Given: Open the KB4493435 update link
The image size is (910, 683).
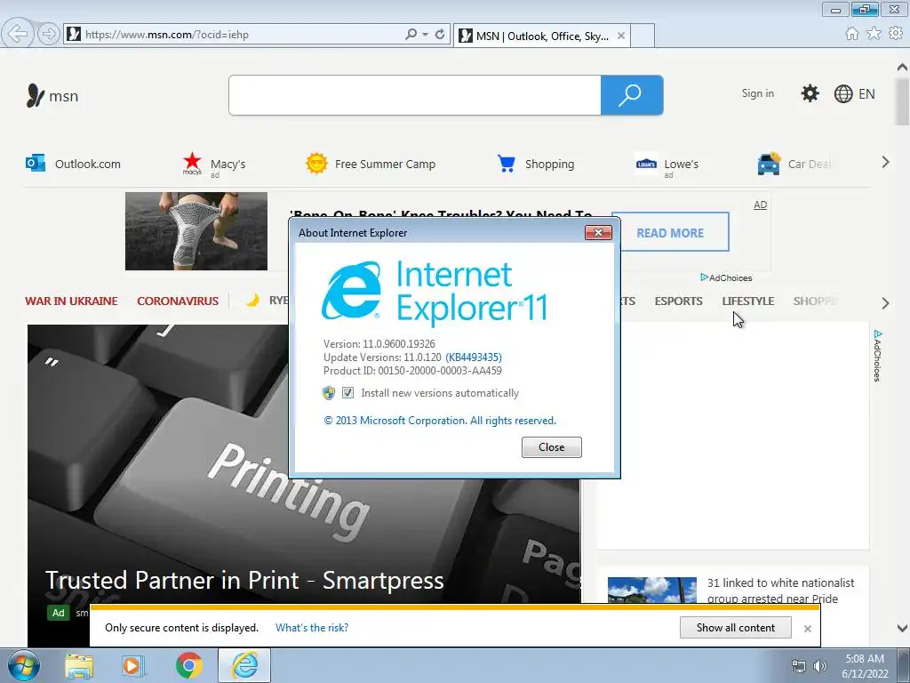Looking at the screenshot, I should (x=474, y=358).
